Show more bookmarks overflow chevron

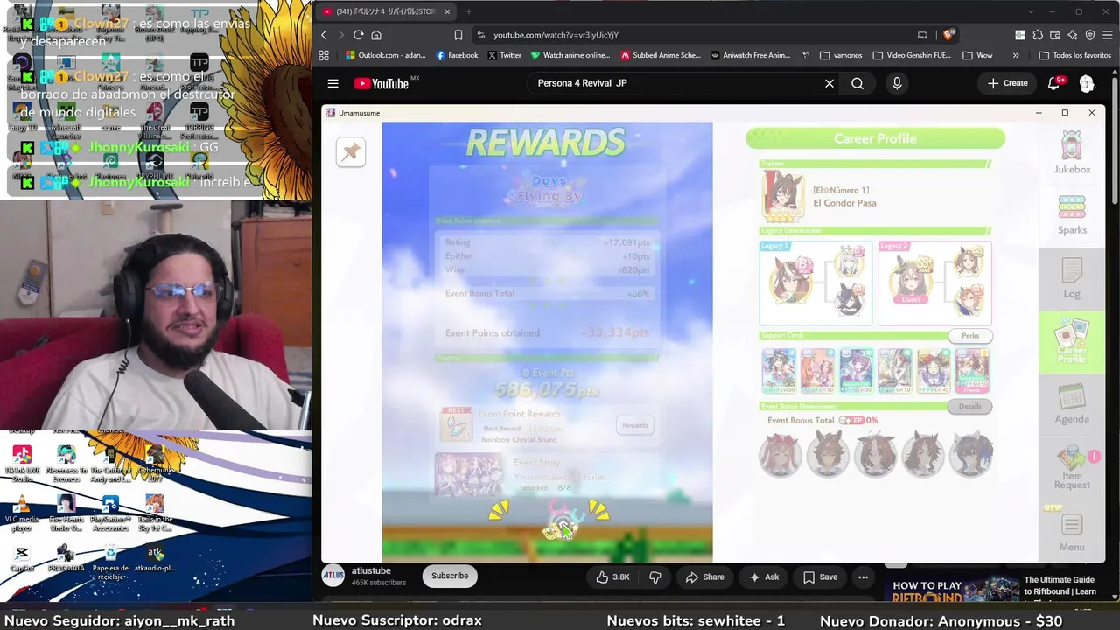pos(1016,55)
